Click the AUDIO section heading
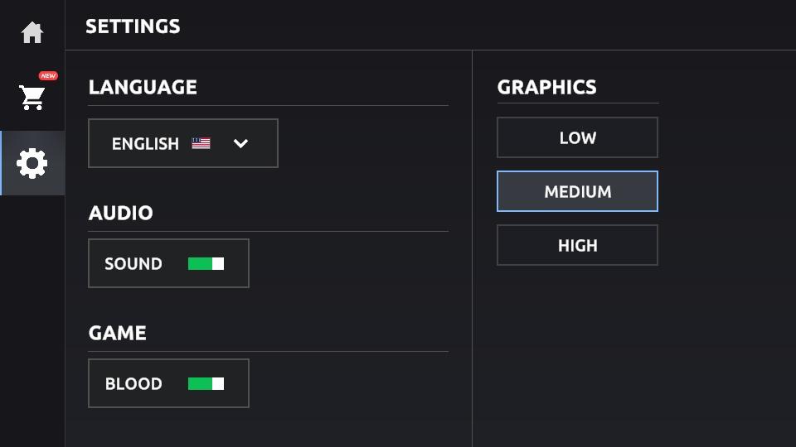796x447 pixels. pos(121,213)
